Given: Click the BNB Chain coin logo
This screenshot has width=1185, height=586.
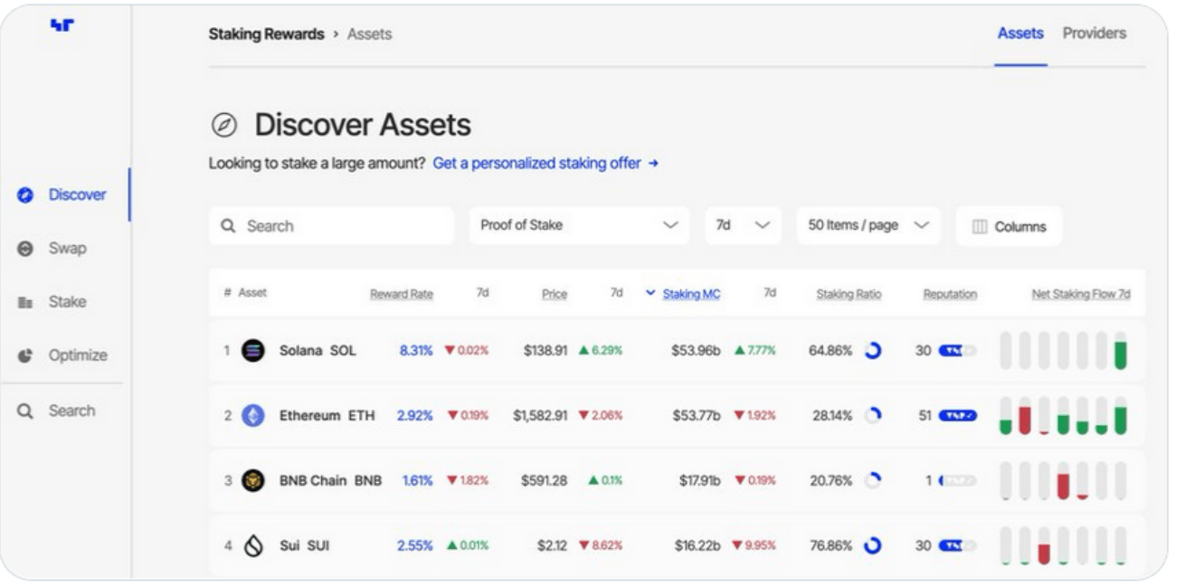Looking at the screenshot, I should pyautogui.click(x=253, y=481).
